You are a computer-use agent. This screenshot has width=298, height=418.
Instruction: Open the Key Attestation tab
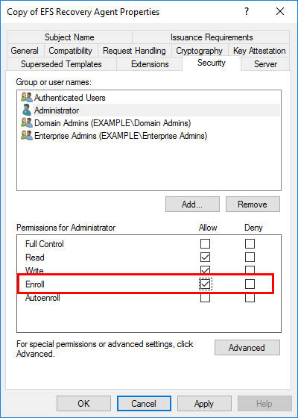click(x=259, y=51)
